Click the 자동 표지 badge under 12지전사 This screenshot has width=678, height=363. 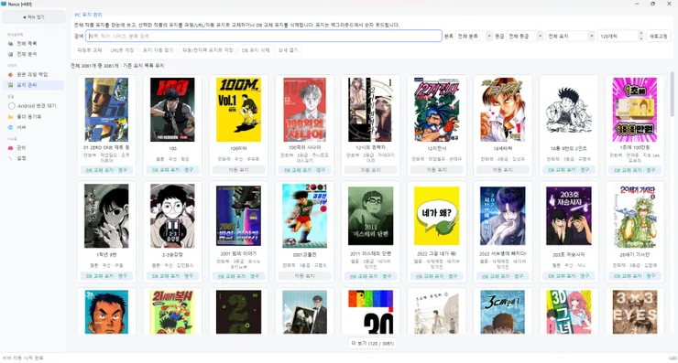click(437, 170)
